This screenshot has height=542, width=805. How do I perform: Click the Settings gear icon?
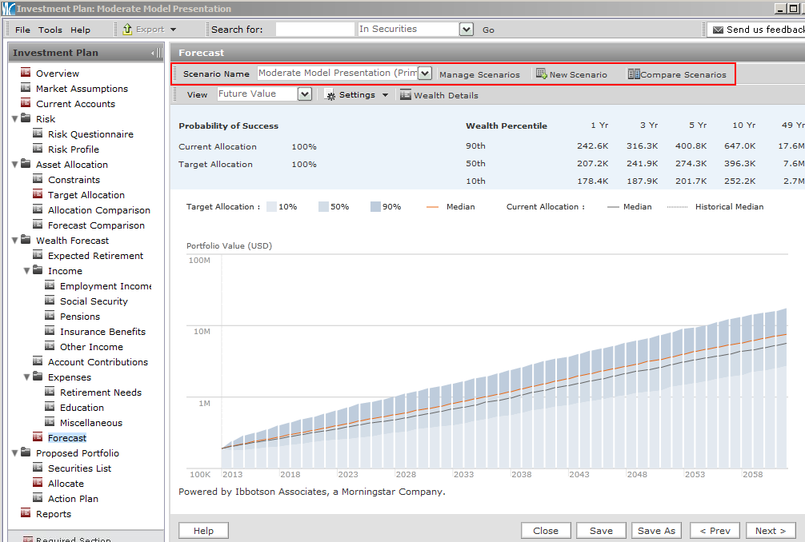(330, 95)
